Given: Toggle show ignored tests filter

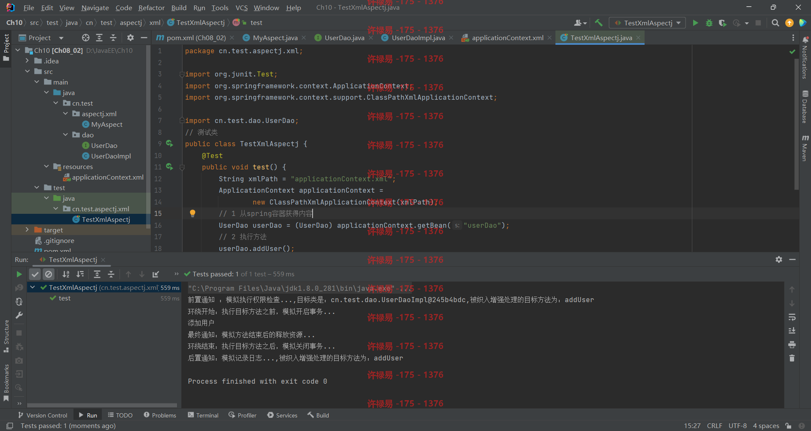Looking at the screenshot, I should pyautogui.click(x=49, y=274).
